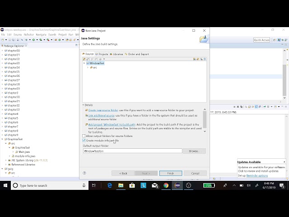Collapse the WindowTest tree node
Image resolution: width=289 pixels, height=217 pixels.
(x=84, y=63)
